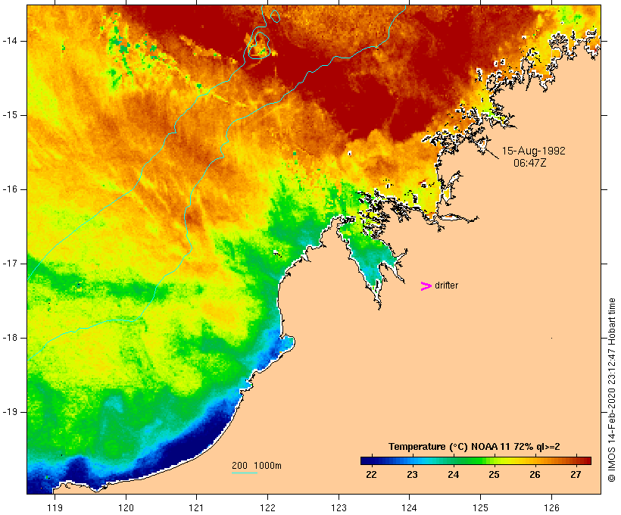Click the magenta drifter arrow marker

426,286
